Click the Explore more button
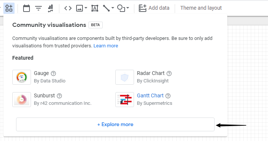 115,125
